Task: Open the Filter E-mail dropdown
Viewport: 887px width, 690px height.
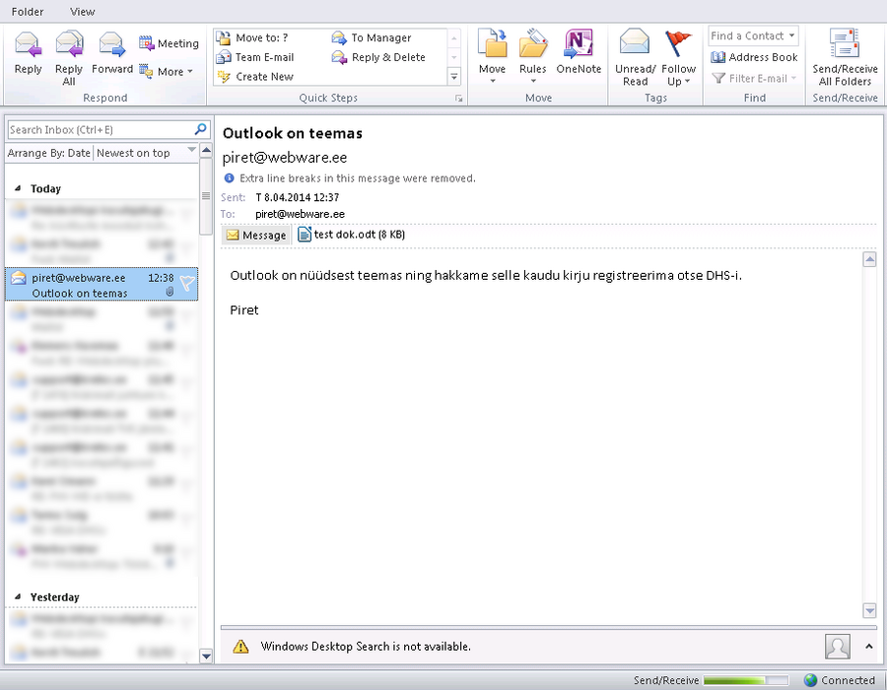Action: 754,78
